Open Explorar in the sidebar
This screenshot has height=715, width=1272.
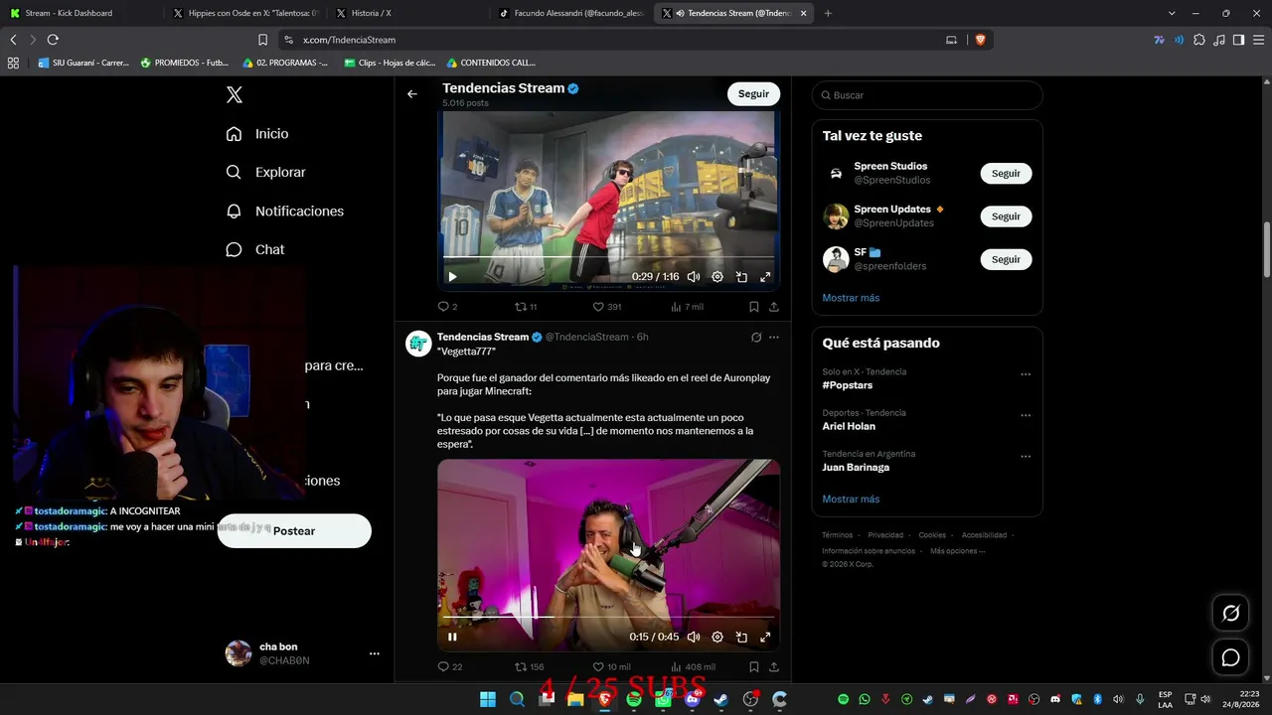coord(265,173)
